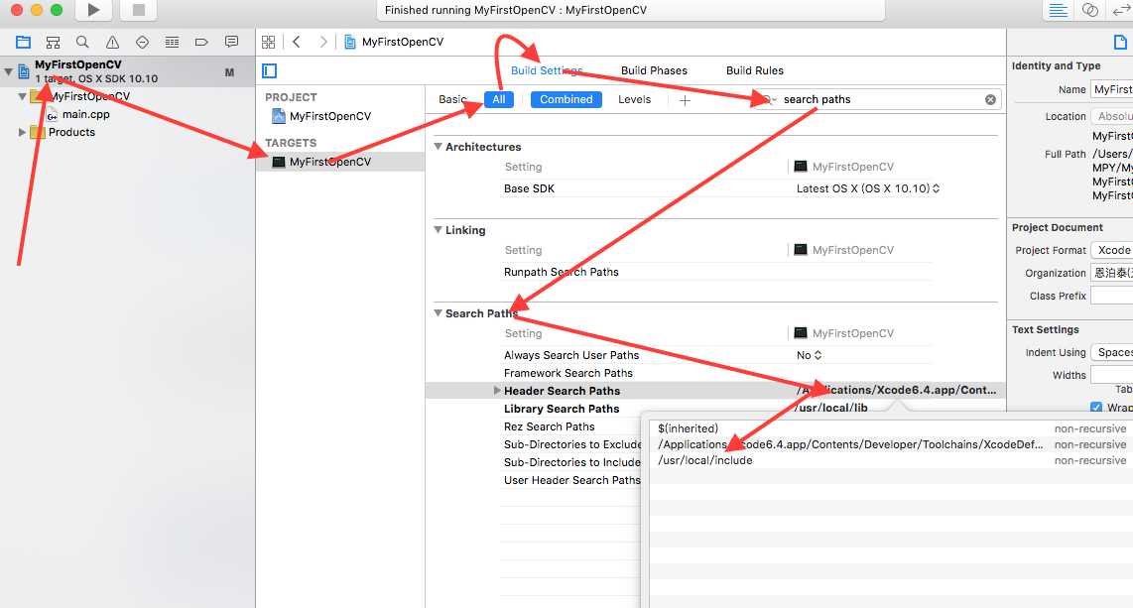Run the project with the Play button

tap(93, 10)
